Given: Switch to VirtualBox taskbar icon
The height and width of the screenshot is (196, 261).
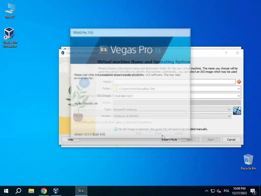Looking at the screenshot, I should coord(56,191).
